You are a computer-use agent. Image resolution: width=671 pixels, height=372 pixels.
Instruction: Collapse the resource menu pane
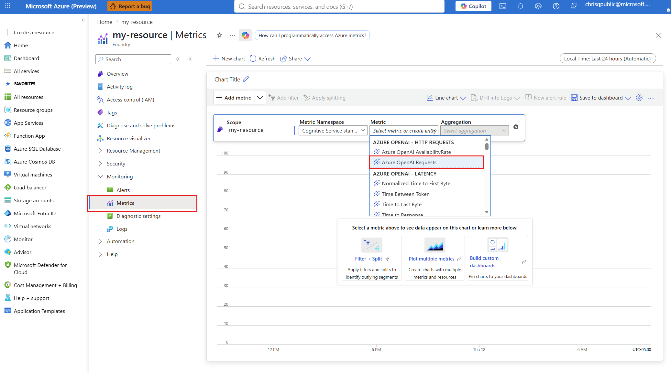click(190, 59)
